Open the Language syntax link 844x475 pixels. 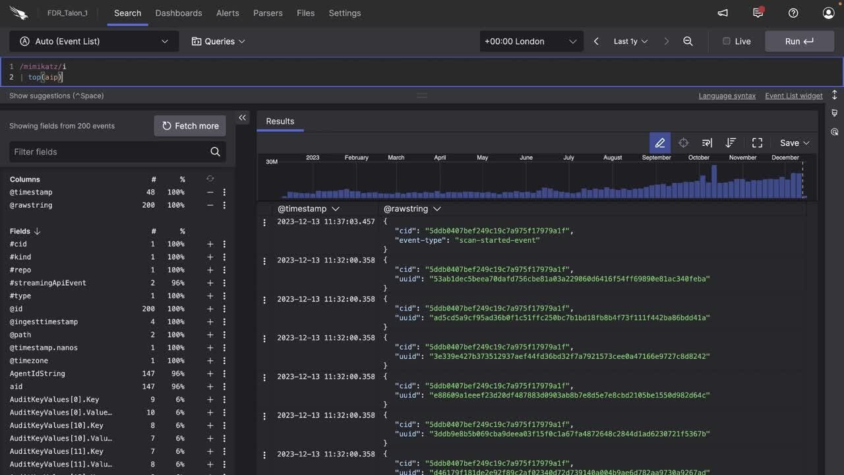[727, 95]
